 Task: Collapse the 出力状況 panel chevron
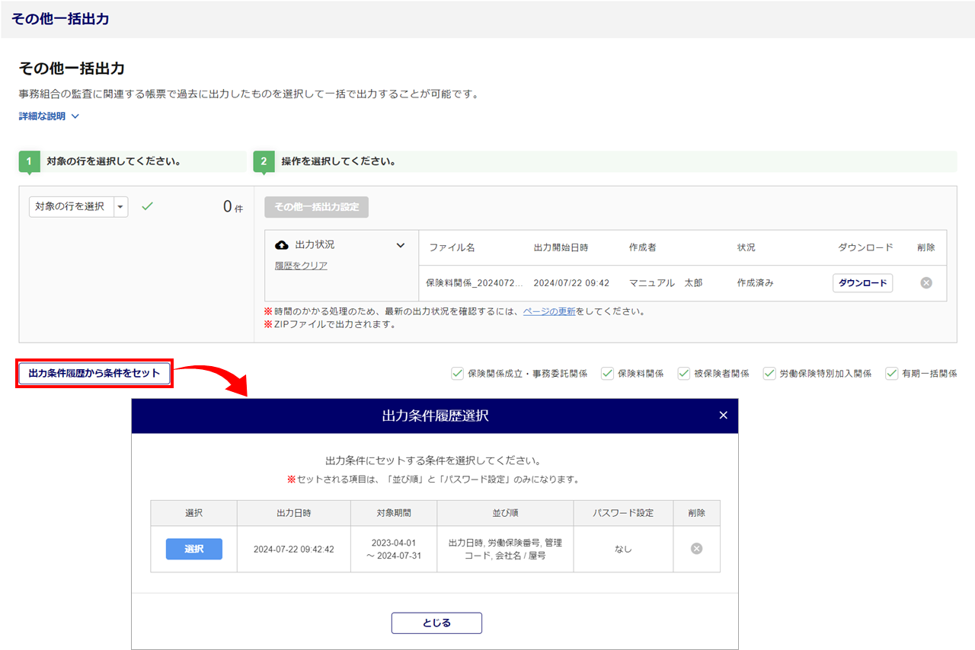tap(401, 245)
